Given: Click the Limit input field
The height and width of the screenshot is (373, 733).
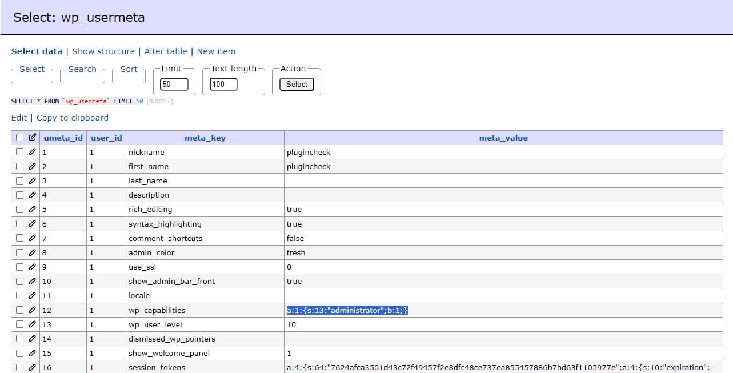Looking at the screenshot, I should [x=174, y=84].
